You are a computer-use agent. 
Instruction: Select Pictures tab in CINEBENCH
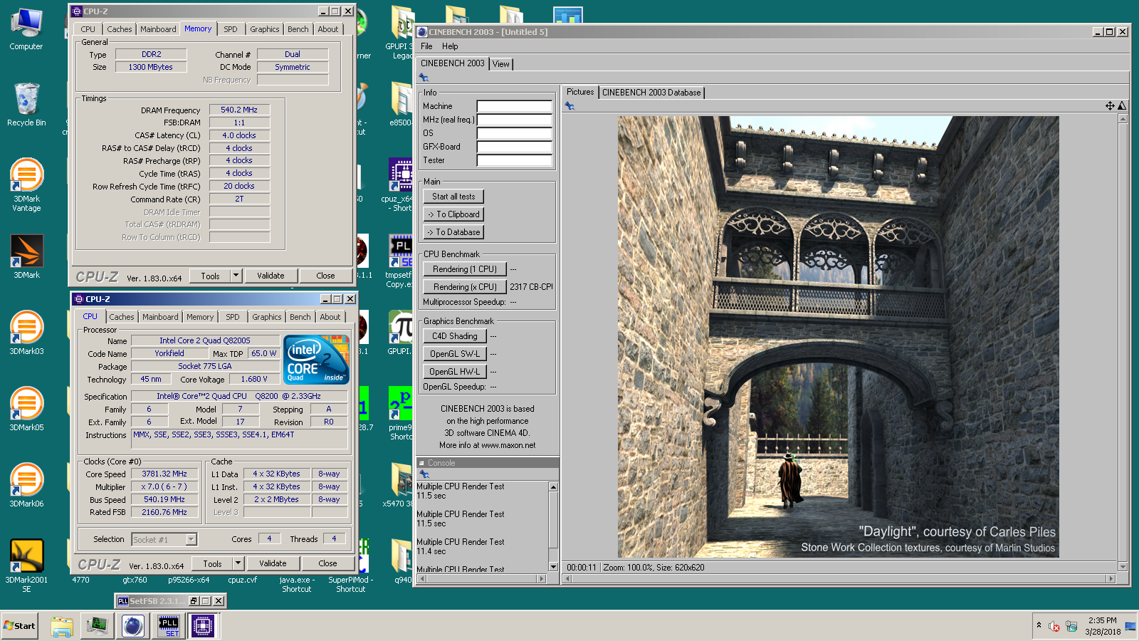(x=580, y=92)
